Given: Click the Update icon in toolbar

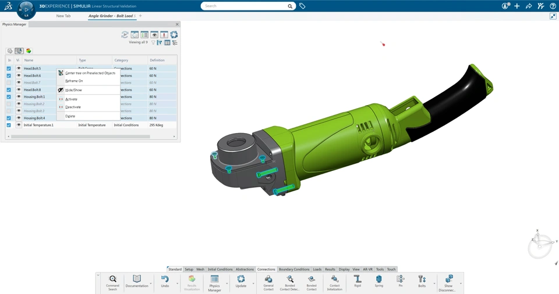Looking at the screenshot, I should [241, 281].
